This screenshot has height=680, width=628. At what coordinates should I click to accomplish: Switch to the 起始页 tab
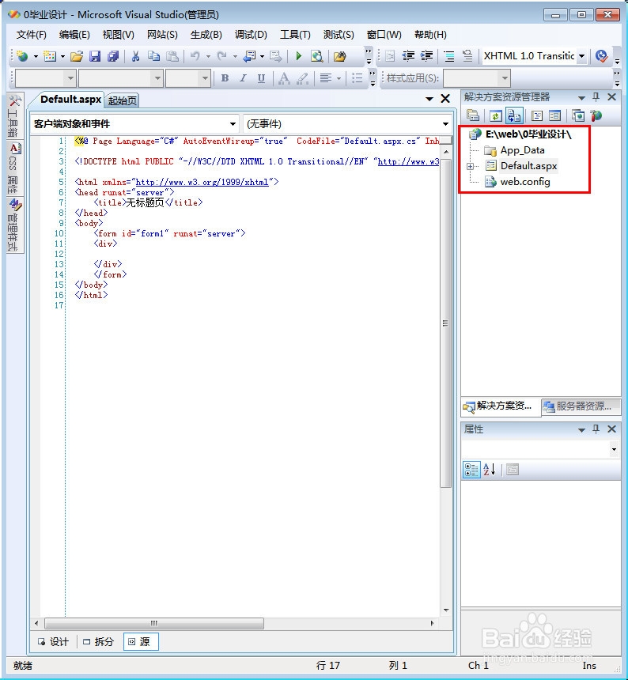(x=123, y=100)
